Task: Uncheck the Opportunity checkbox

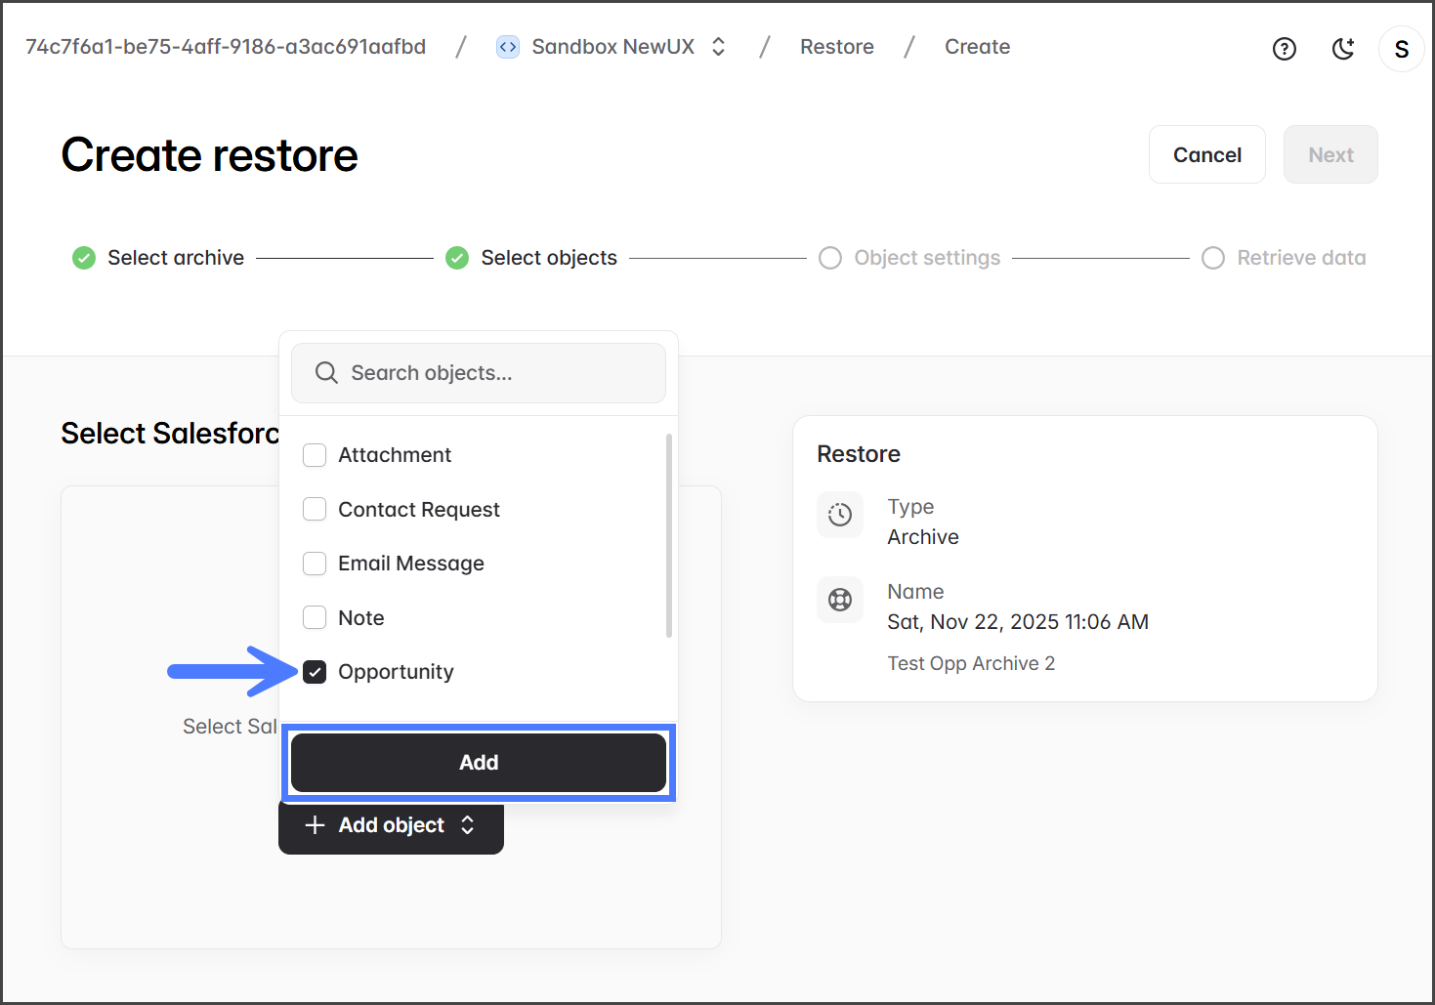Action: point(315,672)
